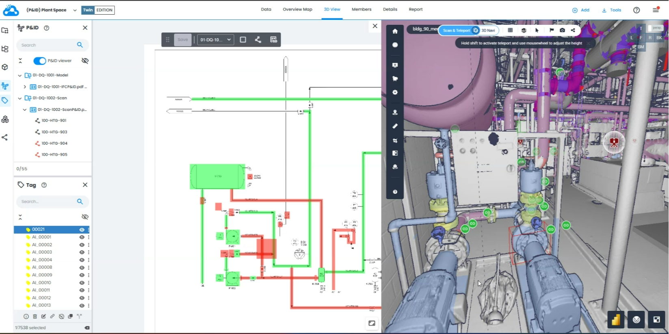Click the share icon in 3D top toolbar
The image size is (669, 334).
[x=573, y=30]
